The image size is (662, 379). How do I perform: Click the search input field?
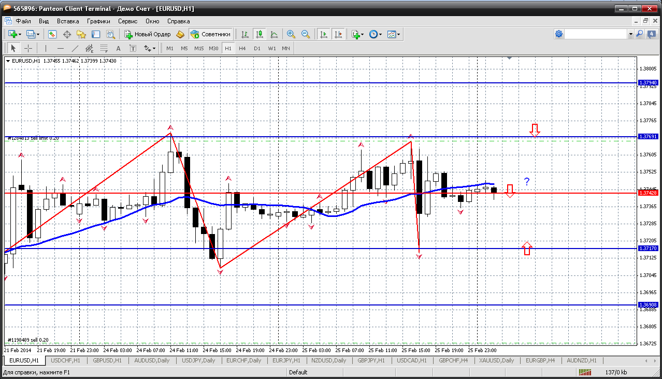click(596, 34)
